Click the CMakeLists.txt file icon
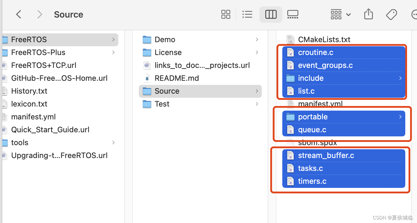 coord(290,40)
